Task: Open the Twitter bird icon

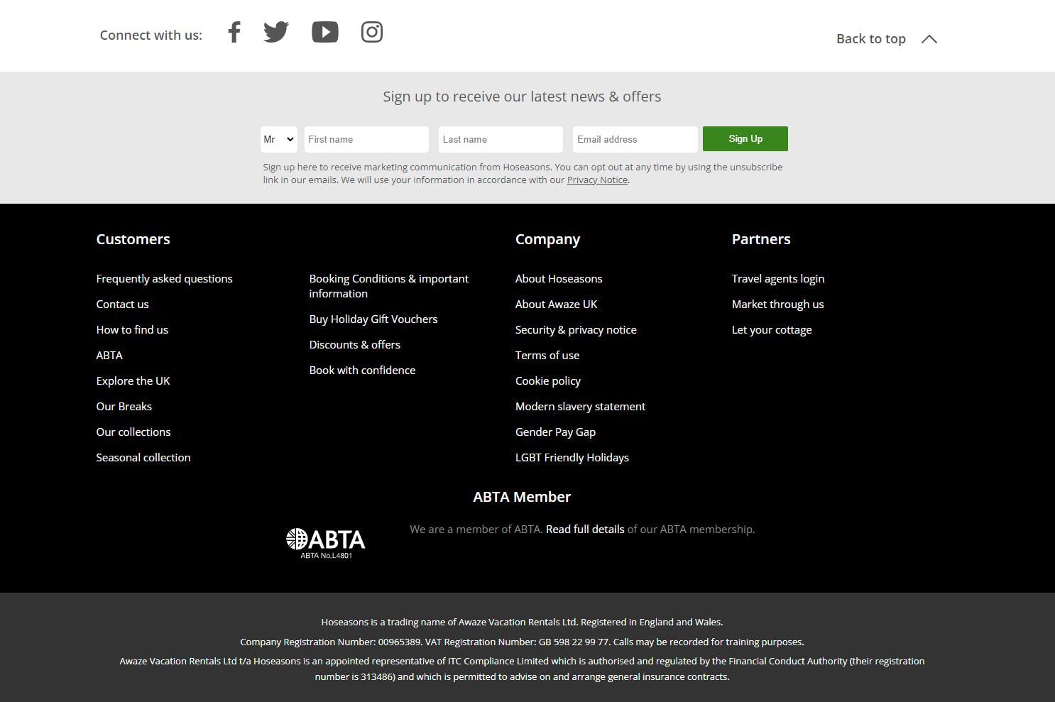Action: [x=276, y=32]
